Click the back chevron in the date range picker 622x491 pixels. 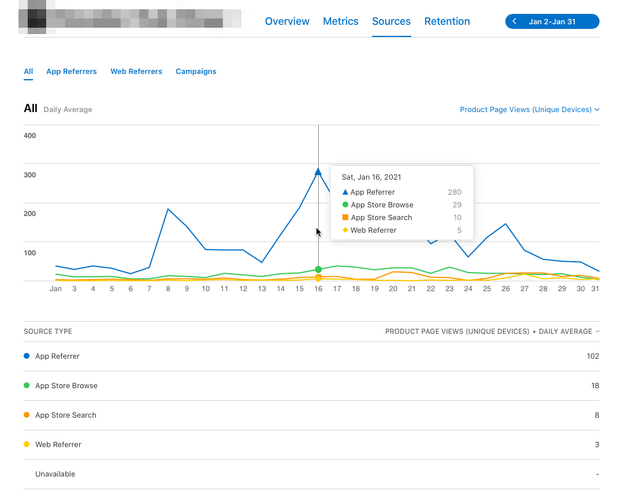[x=514, y=21]
